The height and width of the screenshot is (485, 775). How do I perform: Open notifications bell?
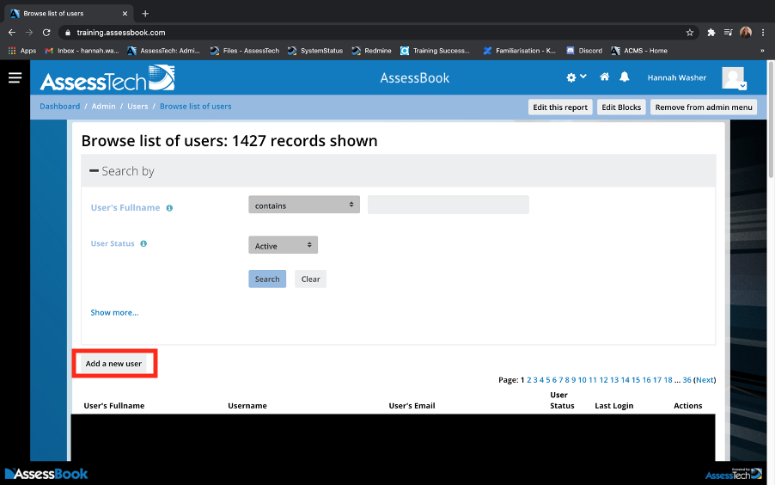click(625, 77)
